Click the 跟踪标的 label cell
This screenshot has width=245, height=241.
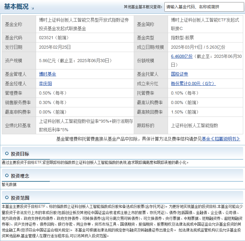pos(151,125)
